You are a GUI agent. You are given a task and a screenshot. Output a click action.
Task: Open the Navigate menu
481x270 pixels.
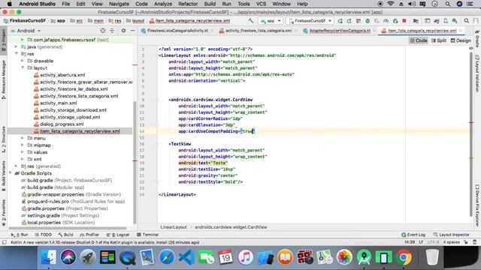[119, 4]
